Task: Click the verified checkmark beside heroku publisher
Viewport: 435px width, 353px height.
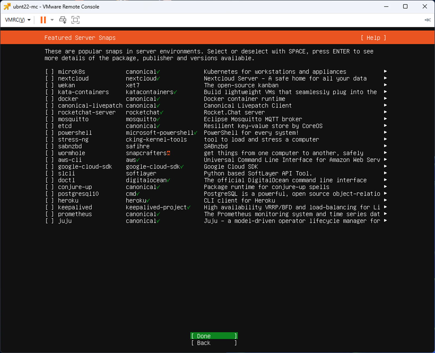Action: point(148,201)
